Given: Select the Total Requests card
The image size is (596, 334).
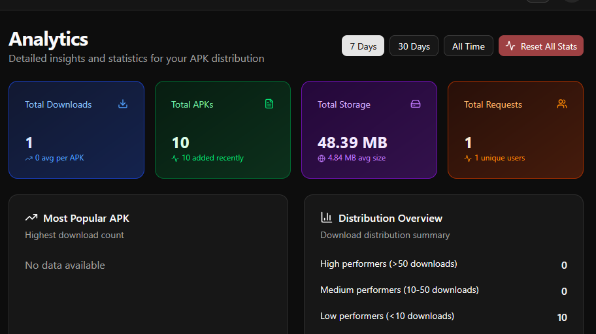Looking at the screenshot, I should click(x=516, y=130).
